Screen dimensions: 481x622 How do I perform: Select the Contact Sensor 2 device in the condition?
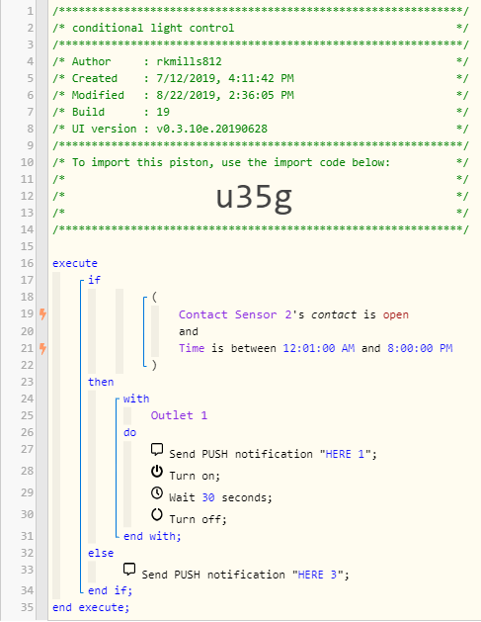[x=235, y=315]
